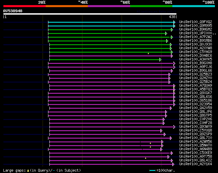Click the UniRef100_A9T758 text
This screenshot has height=173, width=218.
coord(196,157)
